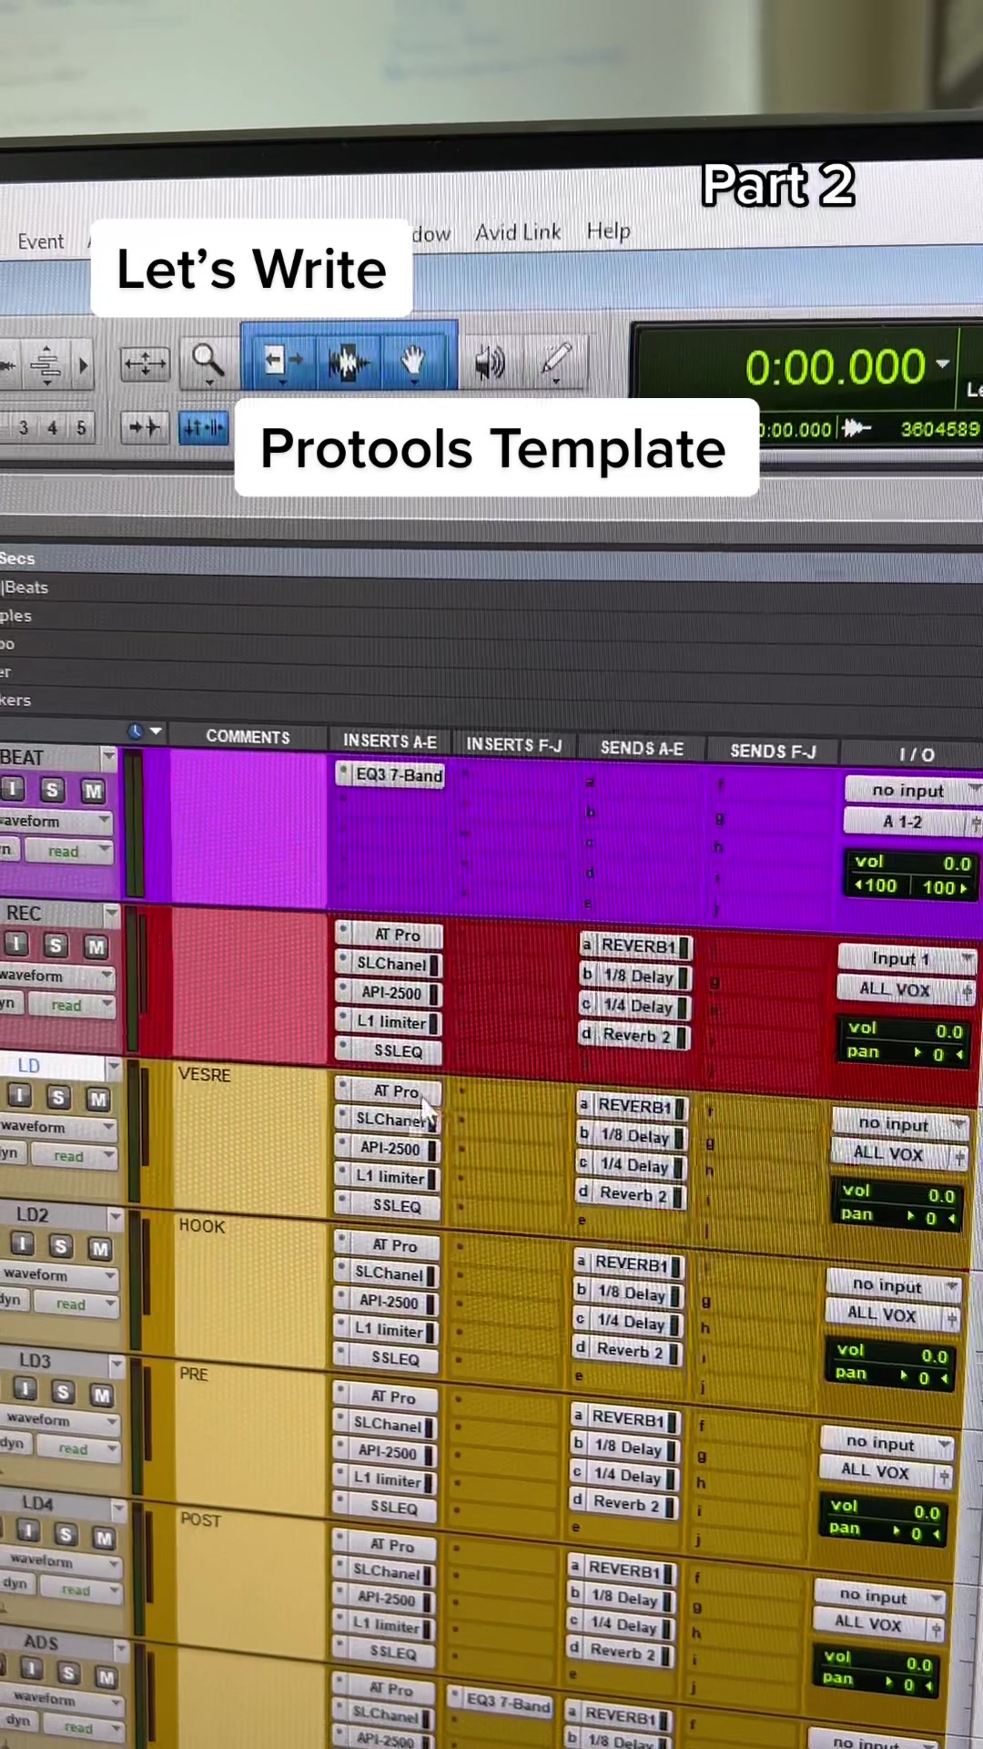Select the Scrubber speaker tool

coord(490,363)
